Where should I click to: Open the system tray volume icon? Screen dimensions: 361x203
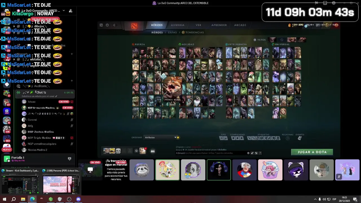point(324,199)
